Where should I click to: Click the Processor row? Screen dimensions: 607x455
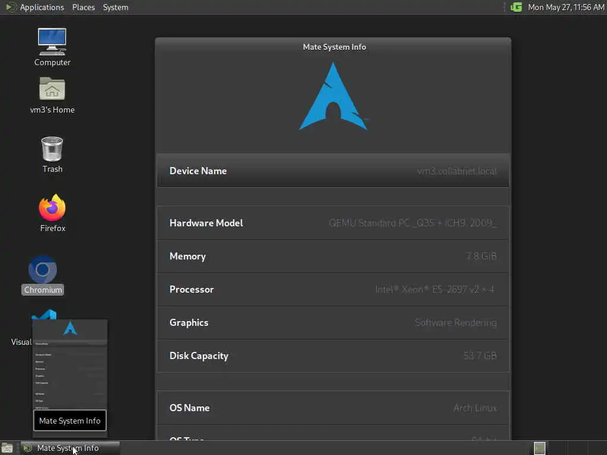[x=333, y=289]
